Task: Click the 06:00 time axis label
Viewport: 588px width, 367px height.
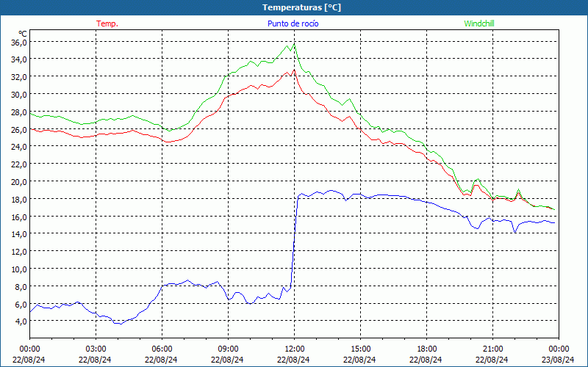Action: coord(162,349)
